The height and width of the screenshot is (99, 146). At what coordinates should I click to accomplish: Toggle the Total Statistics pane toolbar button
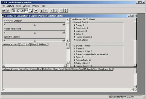click(18, 10)
